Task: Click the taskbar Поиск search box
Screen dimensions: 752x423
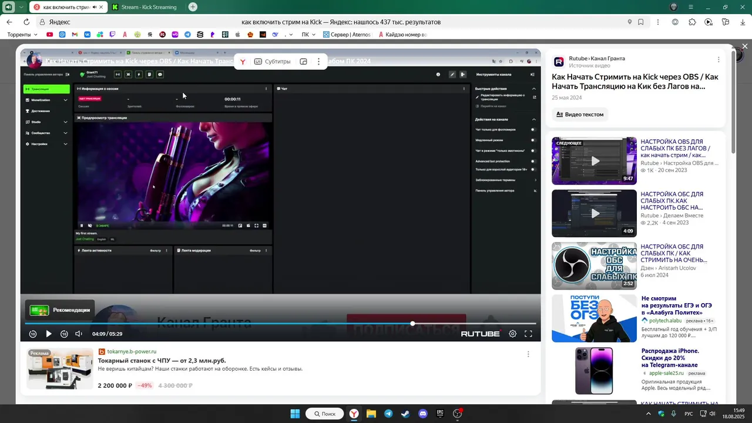Action: pos(325,414)
